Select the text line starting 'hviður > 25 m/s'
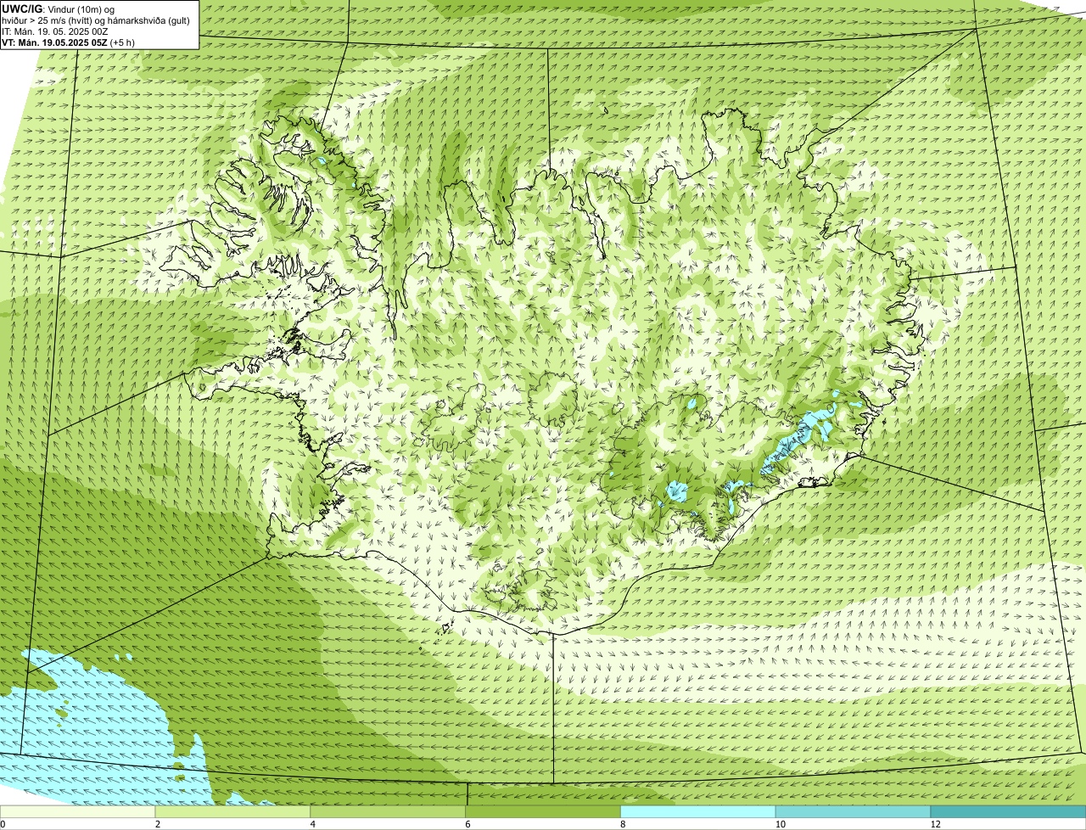Image resolution: width=1086 pixels, height=830 pixels. 96,20
